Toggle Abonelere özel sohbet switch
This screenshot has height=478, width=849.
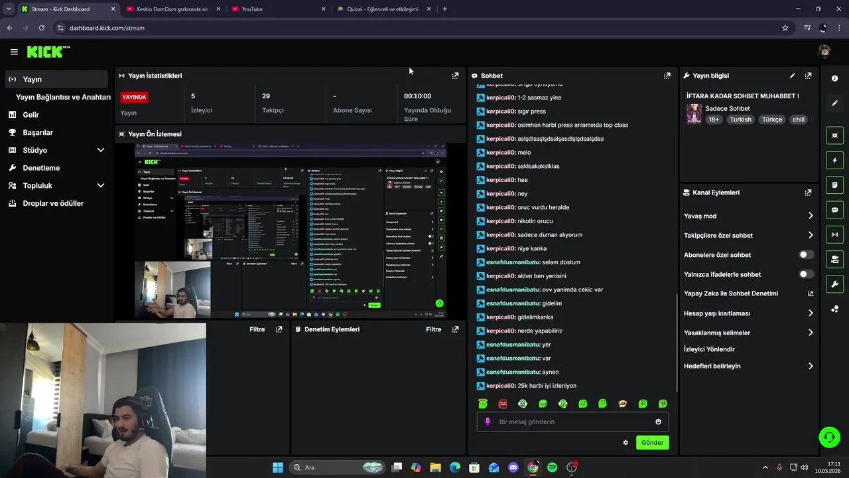click(x=806, y=255)
